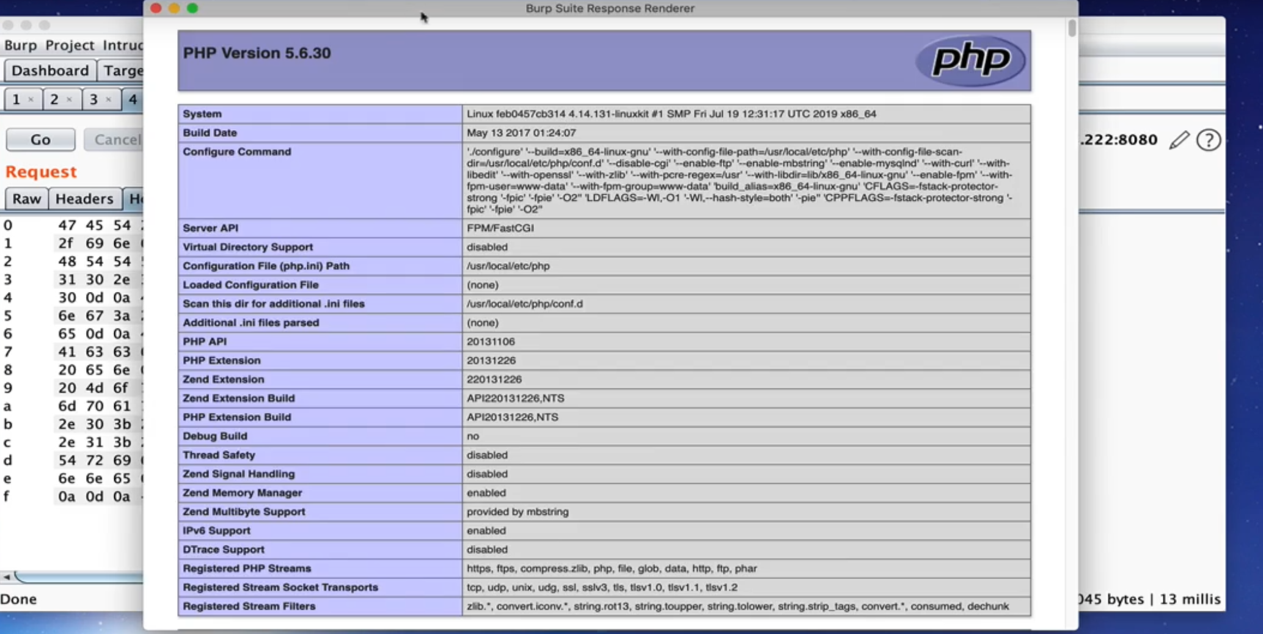Click hex row f bytes '0a 0d 0a'
Screen dimensions: 1263x634
94,497
